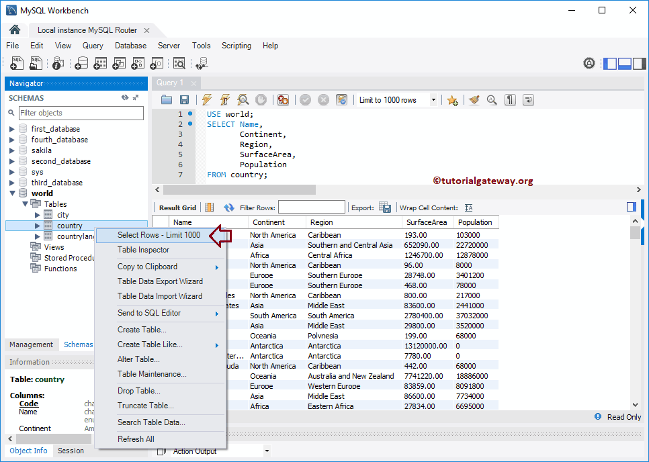Image resolution: width=649 pixels, height=462 pixels.
Task: Switch to the Session tab
Action: tap(71, 451)
